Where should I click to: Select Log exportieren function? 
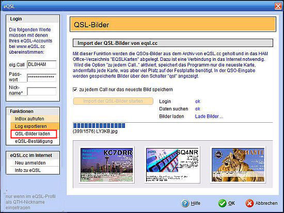(x=35, y=126)
